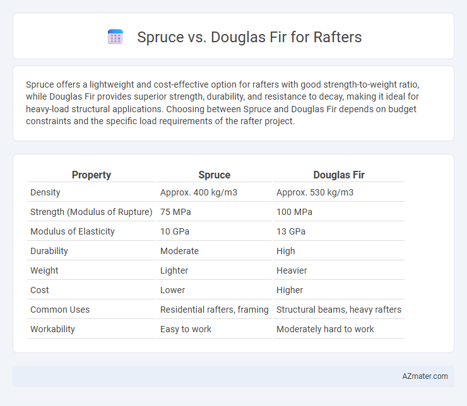The image size is (467, 406).
Task: Click 'Strength (Modulus of Rupture)' row label
Action: pyautogui.click(x=91, y=212)
